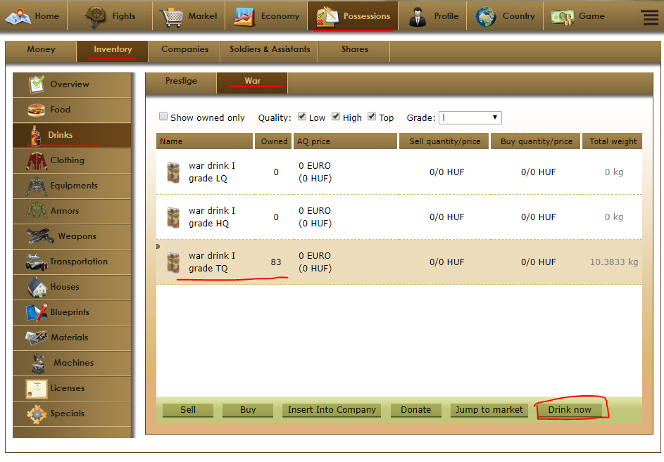This screenshot has height=462, width=664.
Task: Click the owned count 83
Action: click(276, 262)
